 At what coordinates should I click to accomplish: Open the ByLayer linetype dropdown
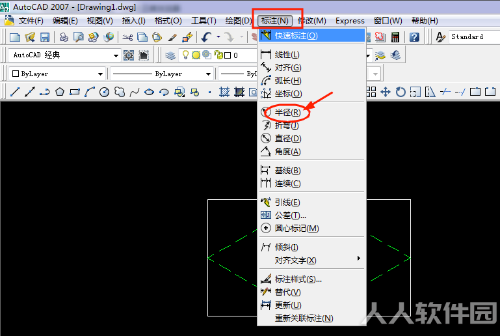[x=209, y=74]
